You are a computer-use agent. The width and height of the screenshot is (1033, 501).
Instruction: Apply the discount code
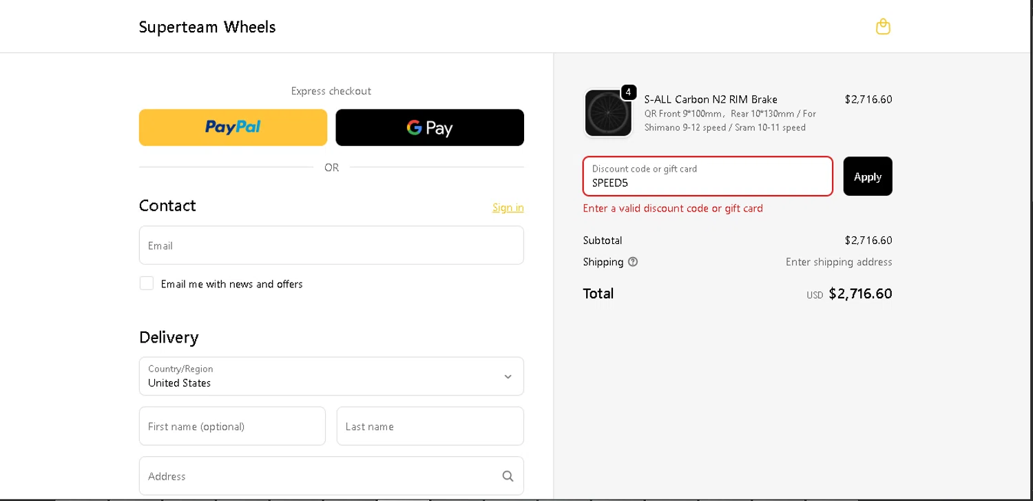(x=868, y=176)
